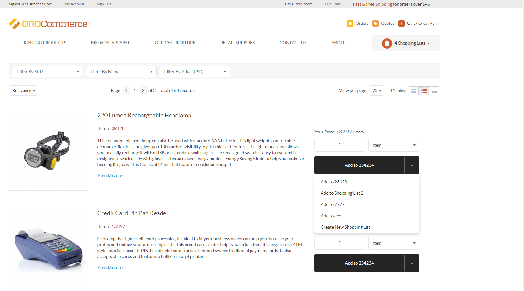Image resolution: width=524 pixels, height=291 pixels.
Task: Click item number 0RT28
Action: [x=118, y=128]
